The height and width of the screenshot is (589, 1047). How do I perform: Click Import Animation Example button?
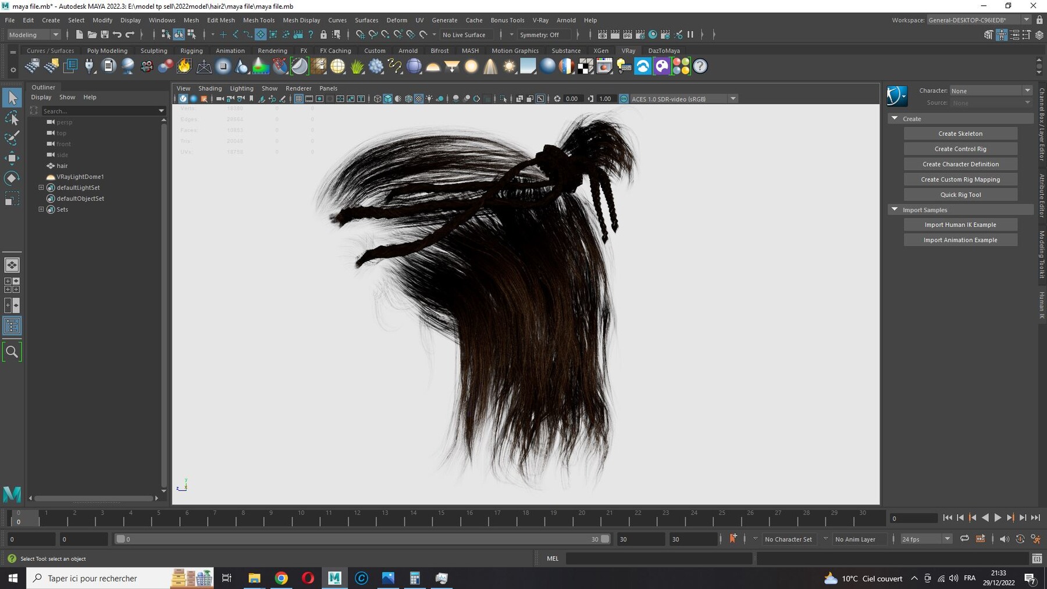tap(960, 240)
